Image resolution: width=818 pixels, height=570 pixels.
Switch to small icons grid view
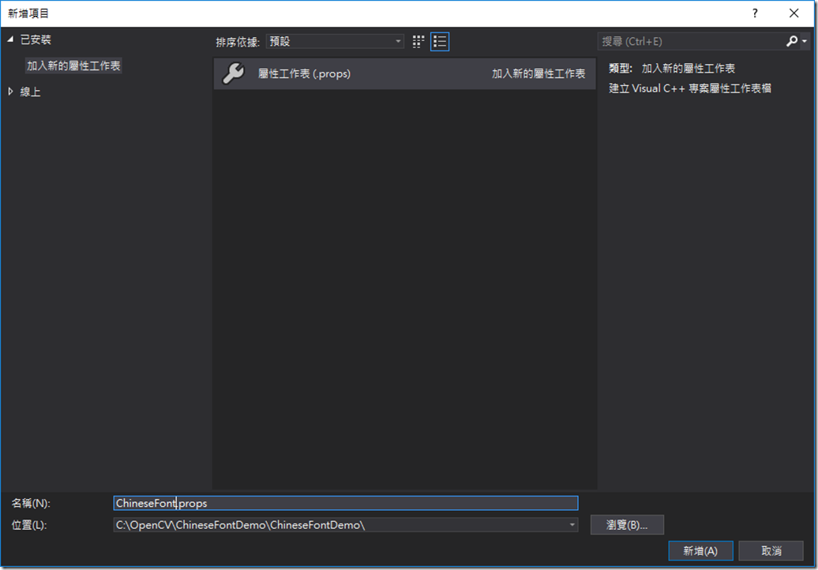coord(418,42)
